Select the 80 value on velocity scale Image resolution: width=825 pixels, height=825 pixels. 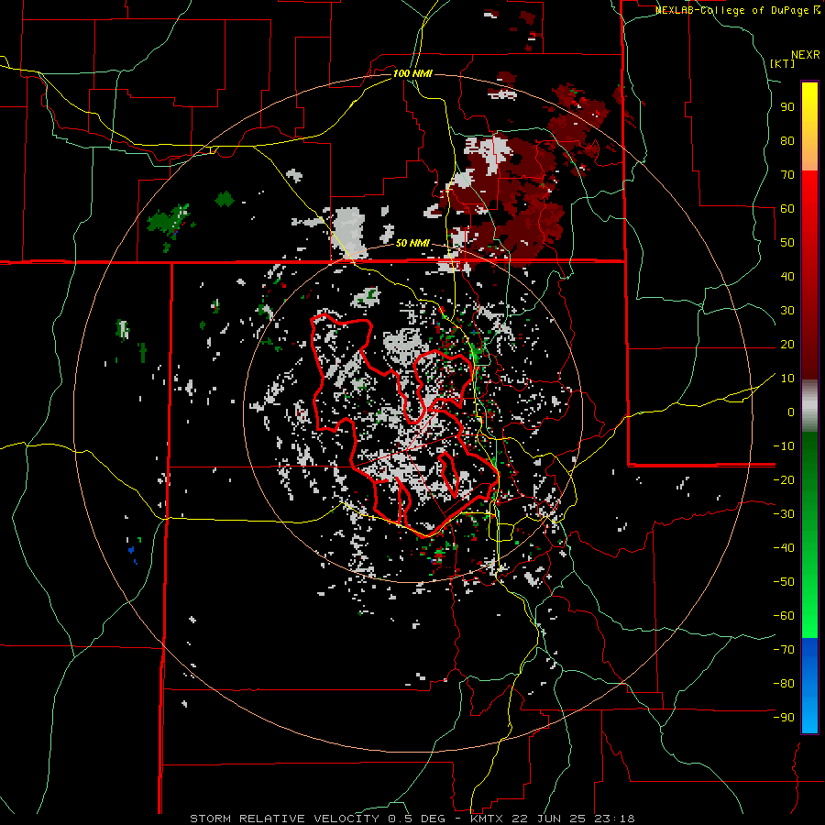787,141
